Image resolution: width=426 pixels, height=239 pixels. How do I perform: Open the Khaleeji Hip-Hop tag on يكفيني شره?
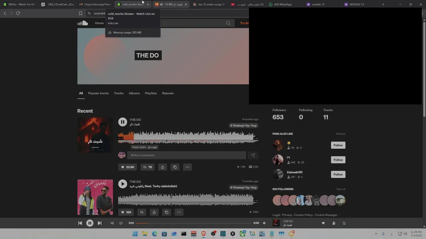pyautogui.click(x=243, y=188)
